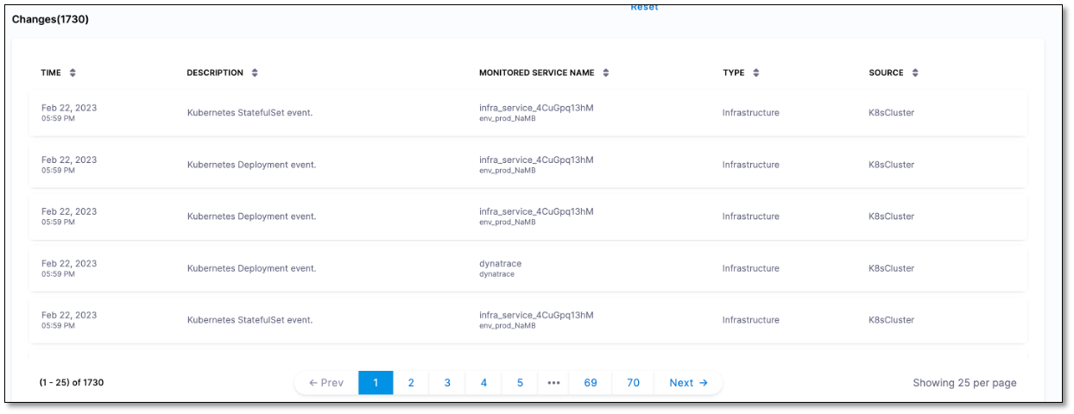Click the Description column sort arrows

click(255, 73)
